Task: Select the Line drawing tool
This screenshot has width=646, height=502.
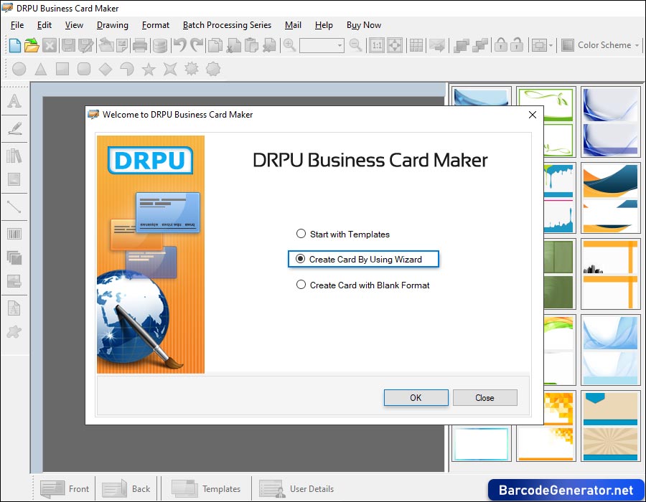Action: 14,207
